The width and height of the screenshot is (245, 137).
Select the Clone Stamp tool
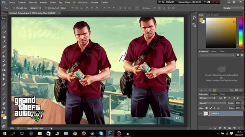click(x=4, y=56)
